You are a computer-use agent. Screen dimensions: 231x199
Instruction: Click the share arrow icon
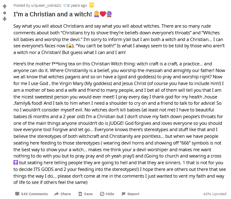56,194
